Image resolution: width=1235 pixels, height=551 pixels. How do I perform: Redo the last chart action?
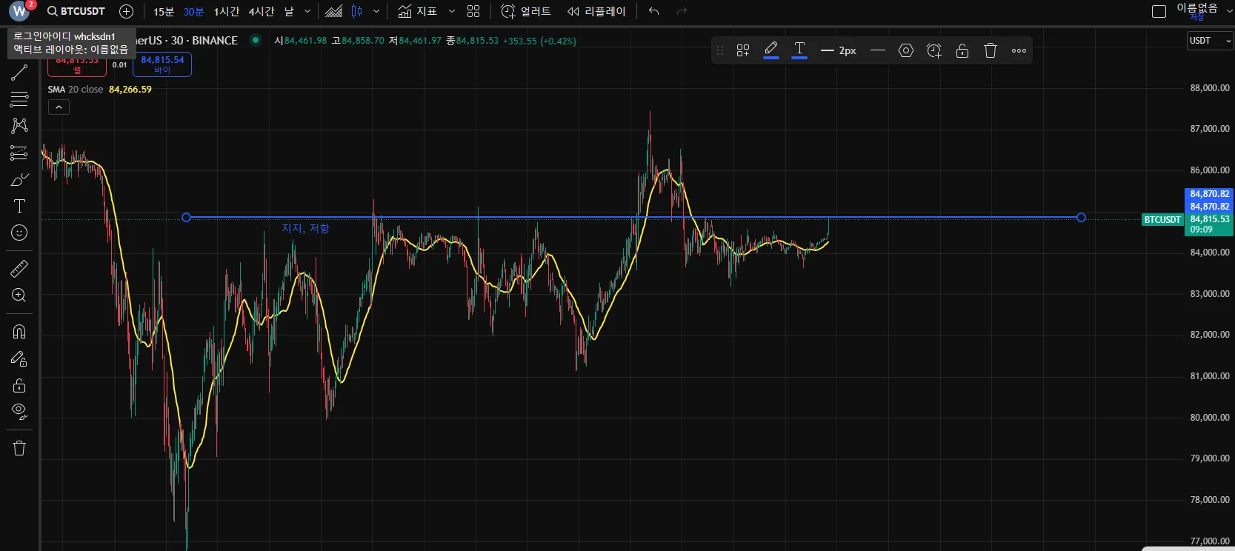click(682, 11)
